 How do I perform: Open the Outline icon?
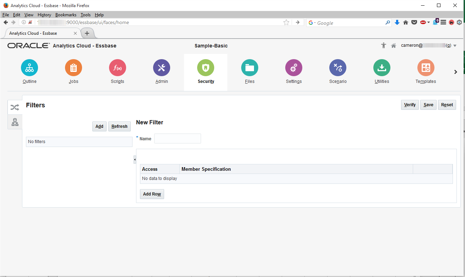[x=29, y=68]
